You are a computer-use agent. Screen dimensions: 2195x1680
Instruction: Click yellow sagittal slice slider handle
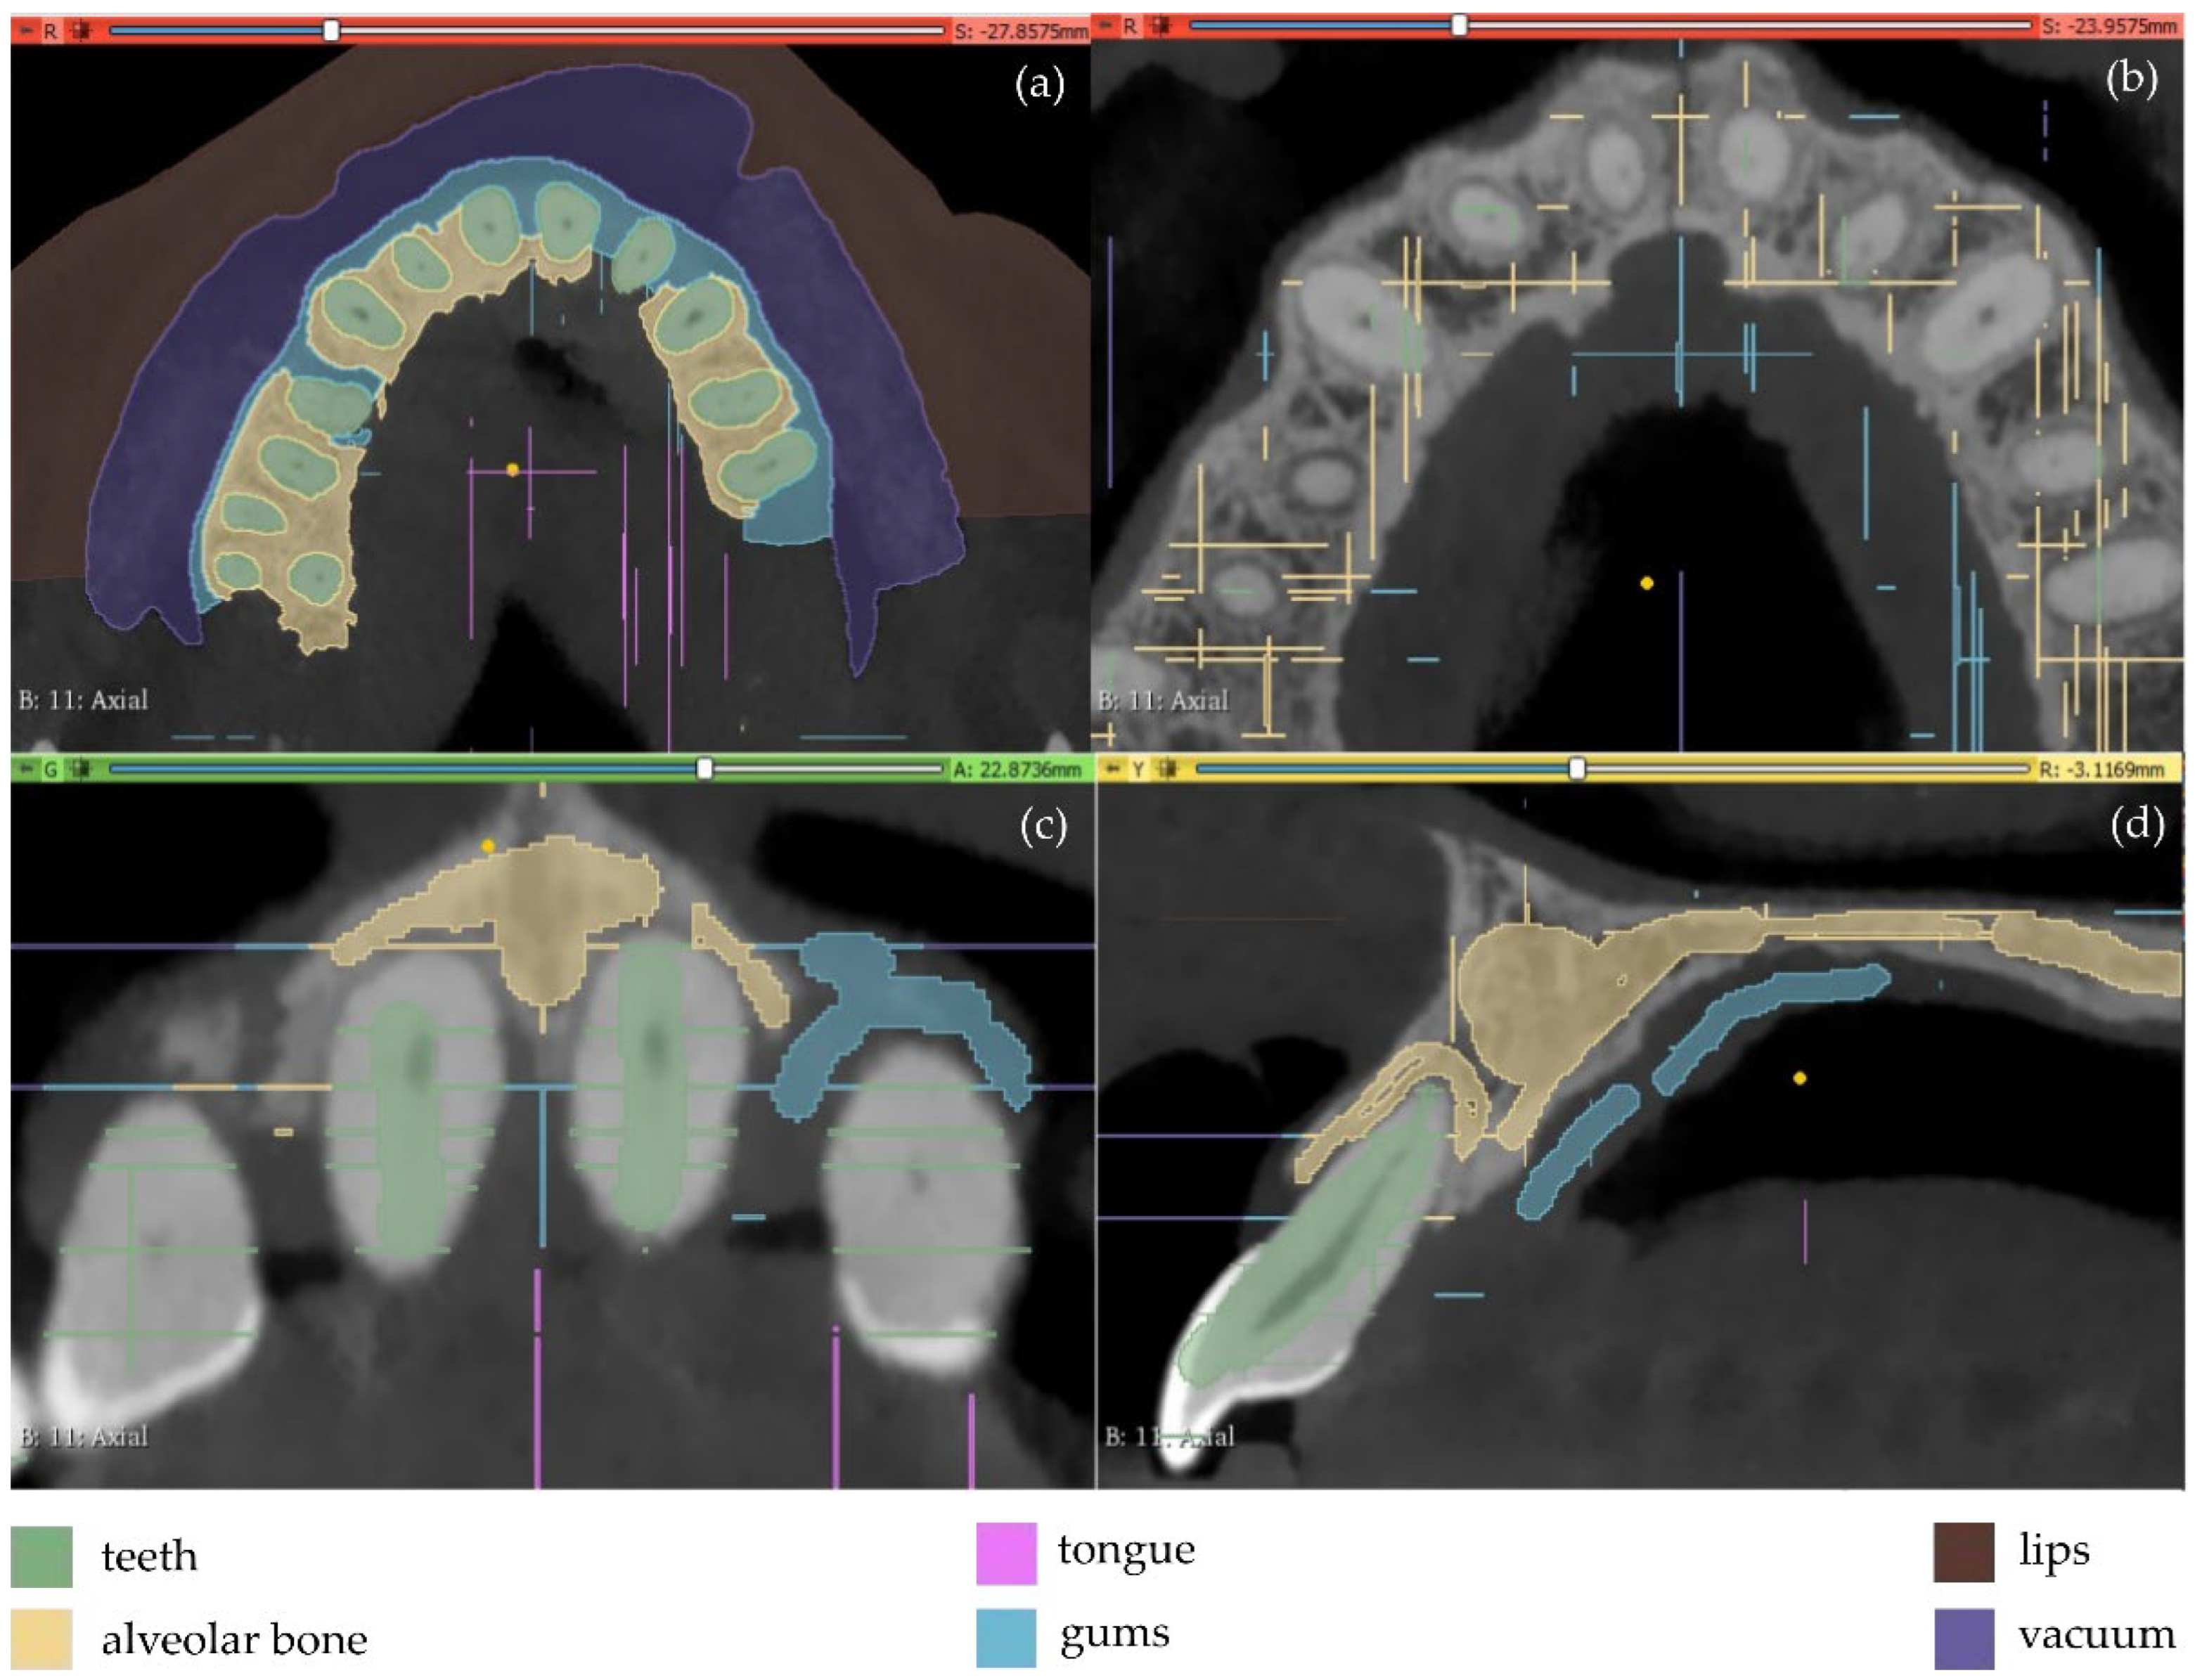1577,769
